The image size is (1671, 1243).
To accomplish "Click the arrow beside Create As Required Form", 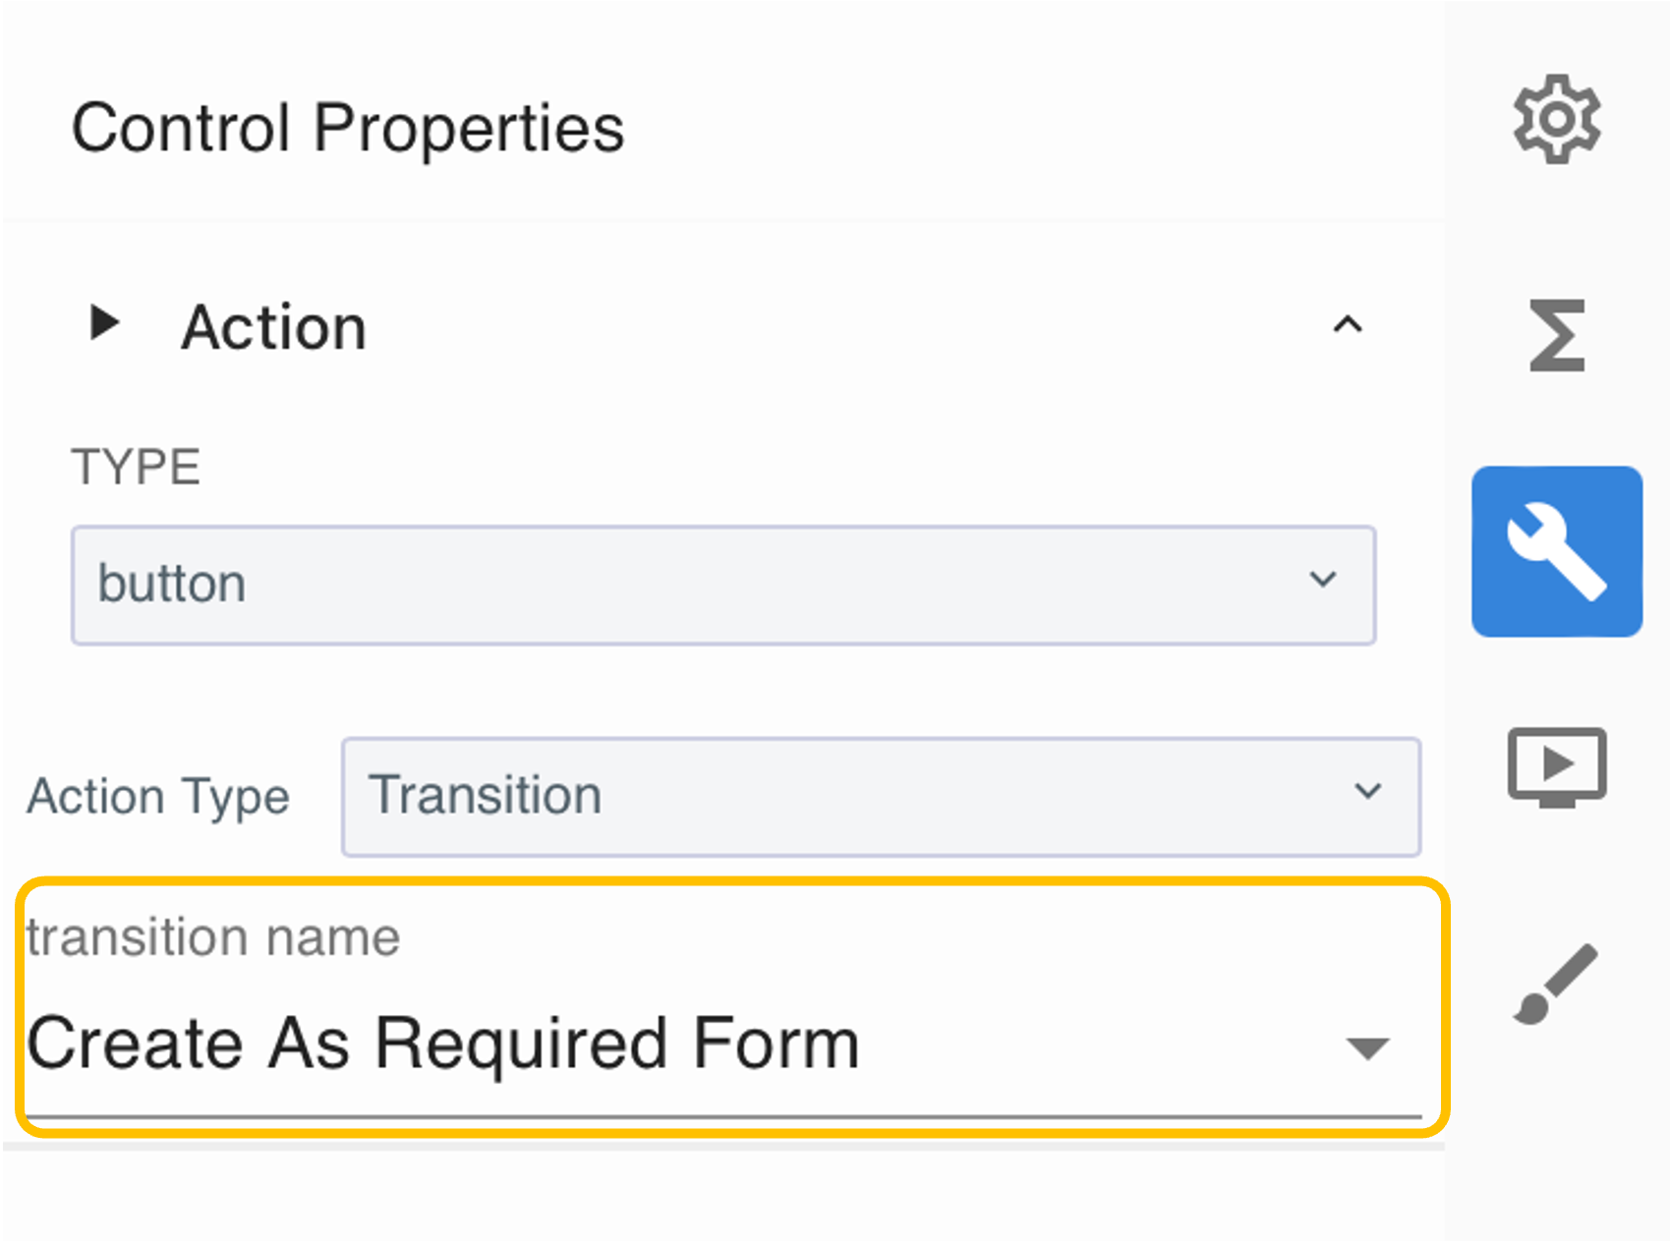I will click(1367, 1047).
